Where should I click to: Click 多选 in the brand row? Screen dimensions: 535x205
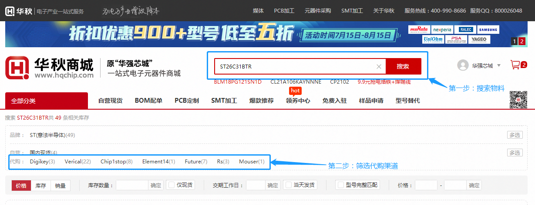515,135
